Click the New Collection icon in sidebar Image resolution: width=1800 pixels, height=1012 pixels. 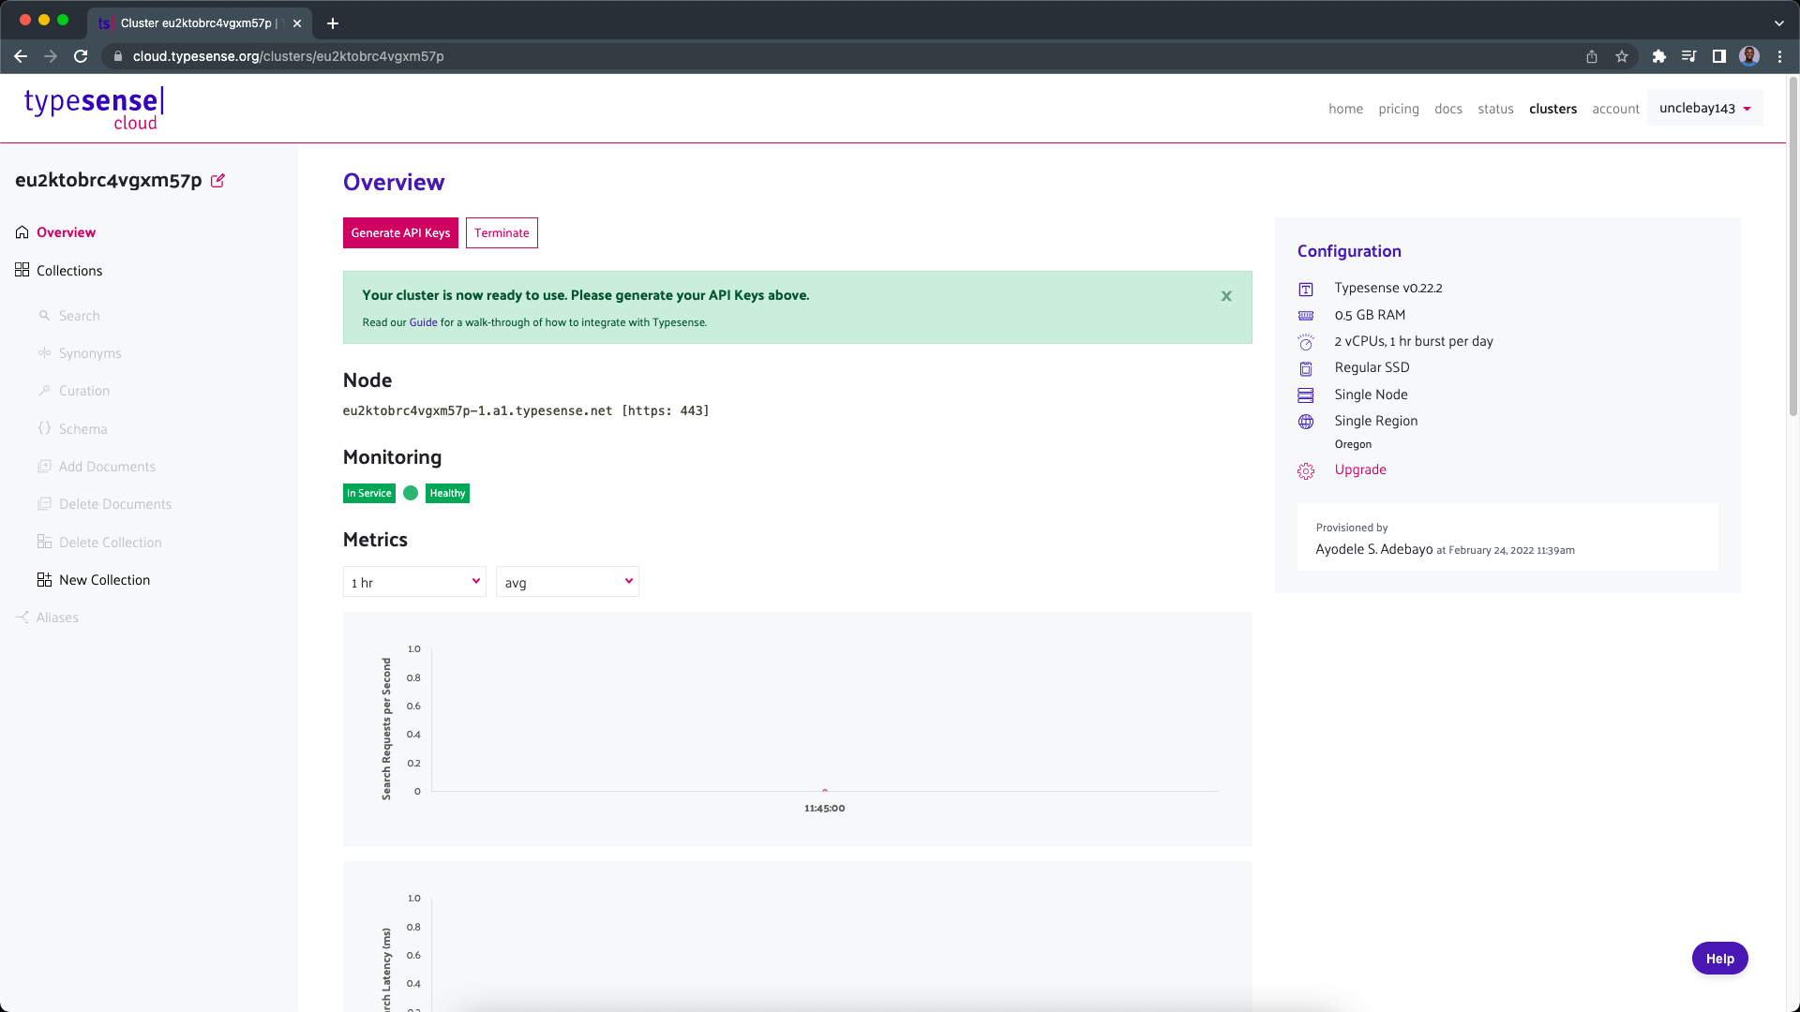click(x=44, y=580)
